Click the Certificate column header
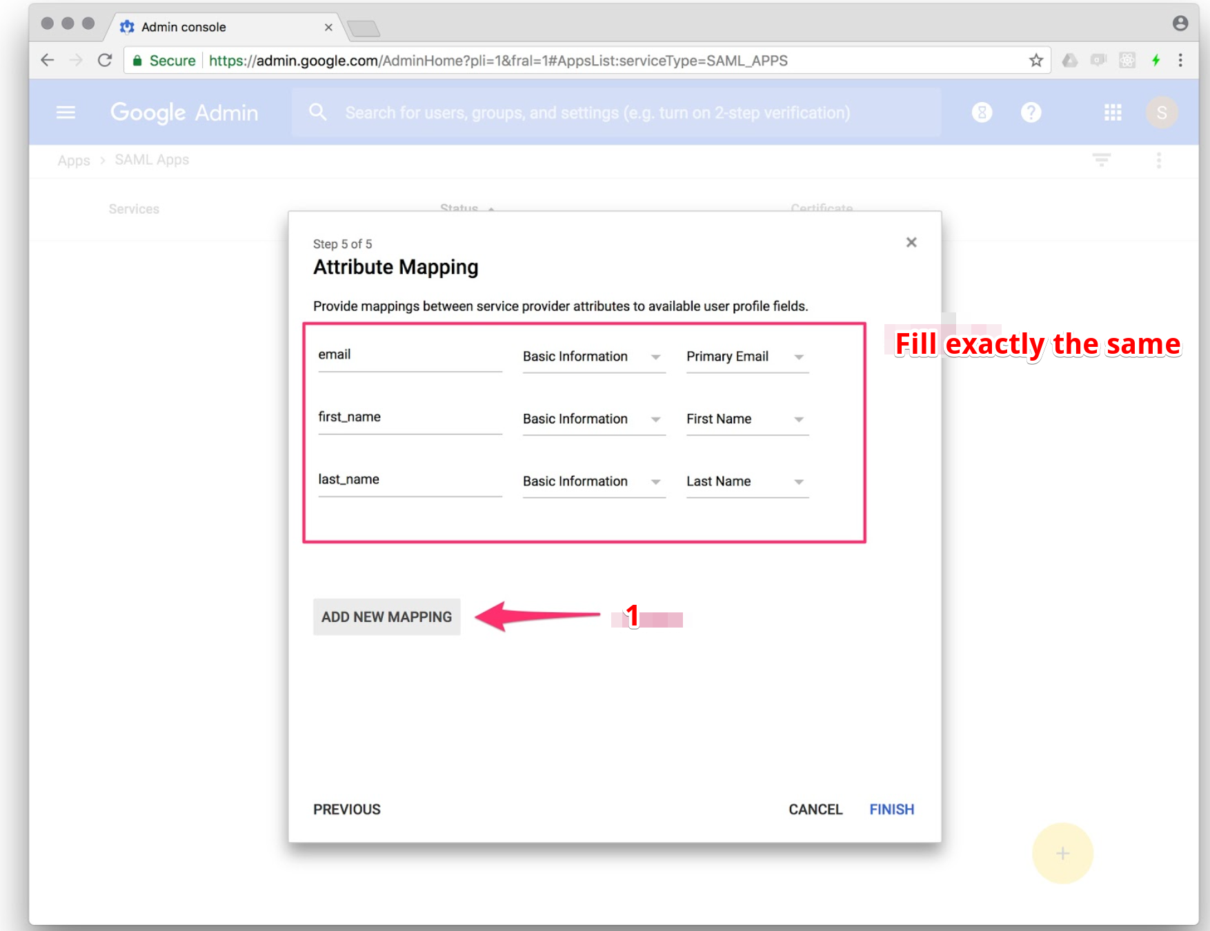Image resolution: width=1210 pixels, height=931 pixels. [822, 208]
